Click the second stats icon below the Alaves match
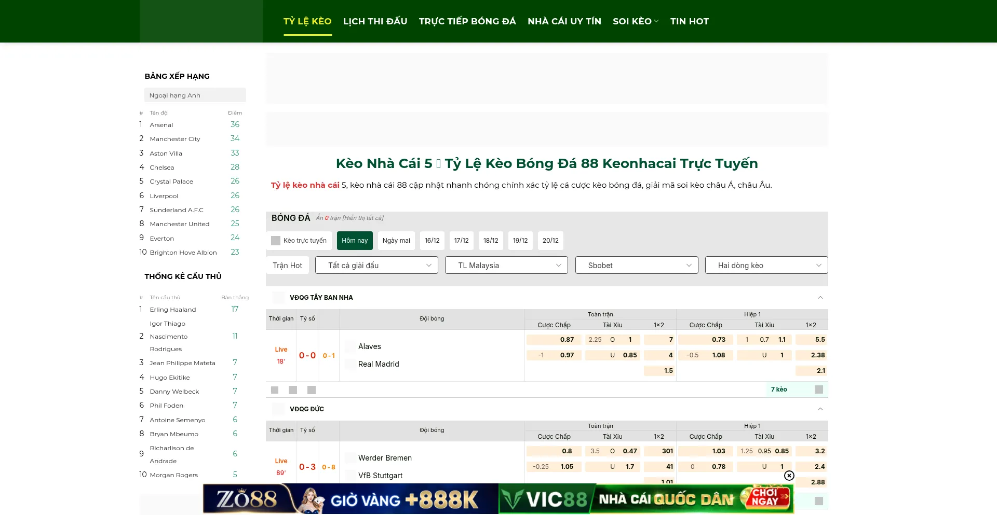The width and height of the screenshot is (997, 515). click(293, 389)
